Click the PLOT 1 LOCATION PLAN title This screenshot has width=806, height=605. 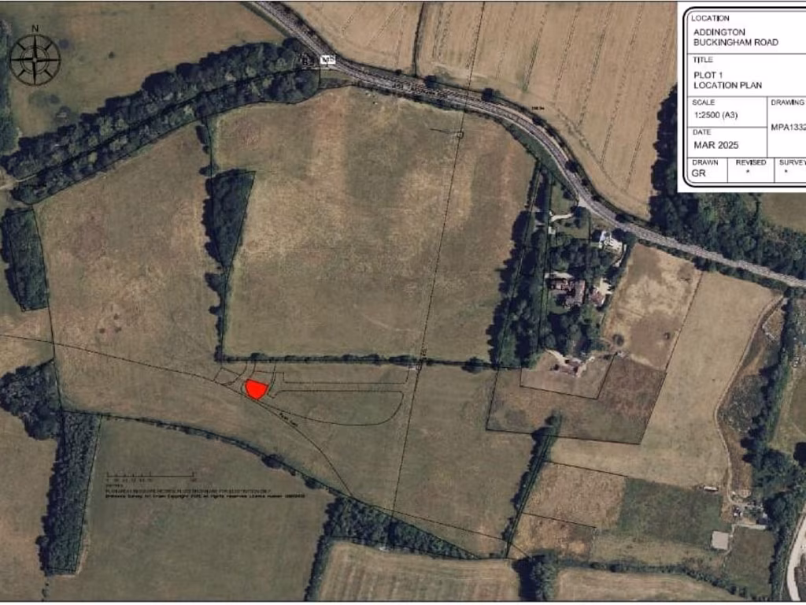727,80
